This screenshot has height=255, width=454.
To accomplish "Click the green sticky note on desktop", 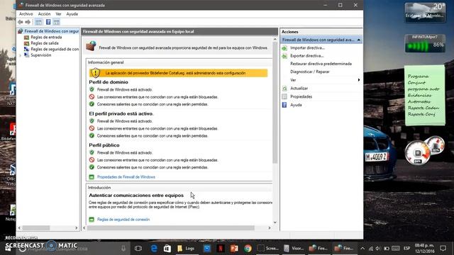I will (x=425, y=95).
